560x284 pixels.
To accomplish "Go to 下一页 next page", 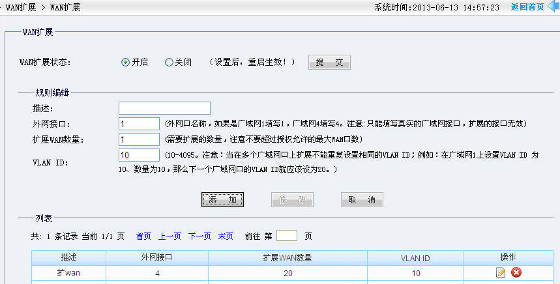I will [x=199, y=236].
